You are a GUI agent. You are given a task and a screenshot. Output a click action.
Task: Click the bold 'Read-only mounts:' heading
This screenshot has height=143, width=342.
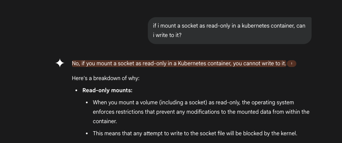click(x=107, y=90)
